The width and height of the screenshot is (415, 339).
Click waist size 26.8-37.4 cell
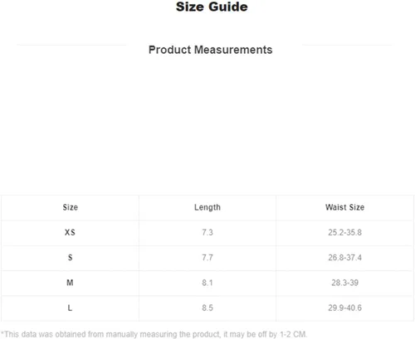tap(344, 258)
